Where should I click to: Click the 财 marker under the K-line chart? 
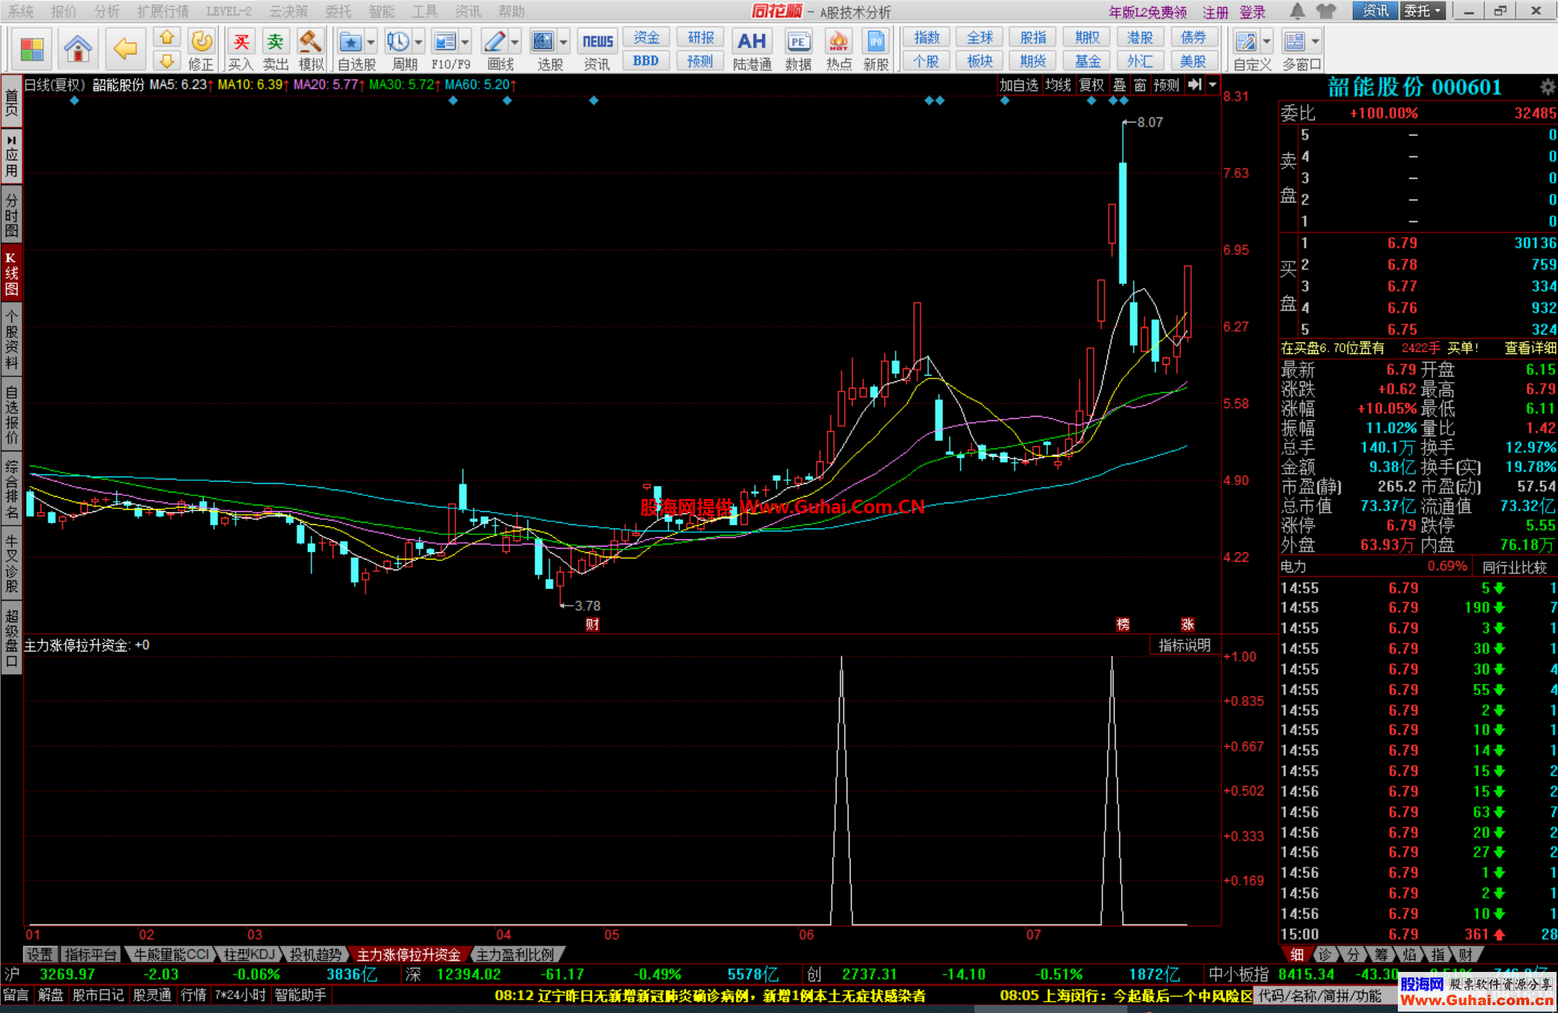click(592, 624)
